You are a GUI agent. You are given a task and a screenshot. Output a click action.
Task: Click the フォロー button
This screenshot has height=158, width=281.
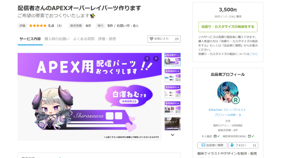(243, 145)
